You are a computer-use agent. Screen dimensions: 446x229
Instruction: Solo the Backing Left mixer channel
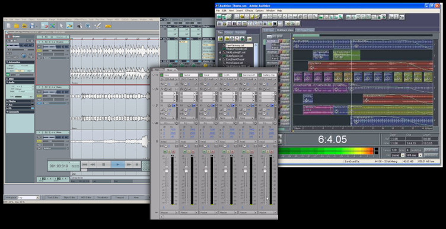coord(248,151)
